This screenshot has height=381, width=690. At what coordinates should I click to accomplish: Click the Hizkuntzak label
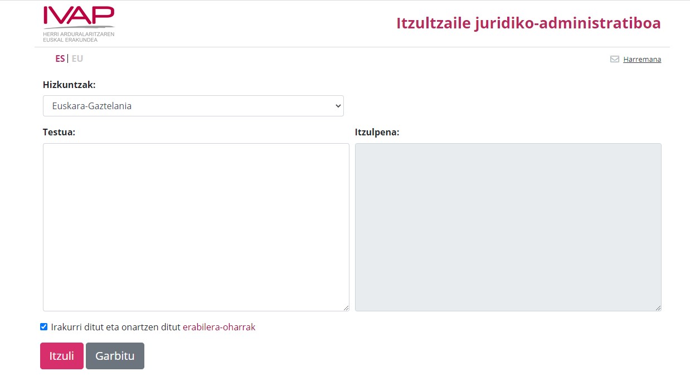click(69, 85)
